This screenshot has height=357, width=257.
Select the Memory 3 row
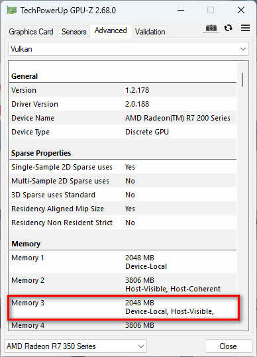tap(123, 307)
